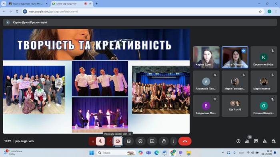Open a new Chrome tab

click(x=97, y=4)
